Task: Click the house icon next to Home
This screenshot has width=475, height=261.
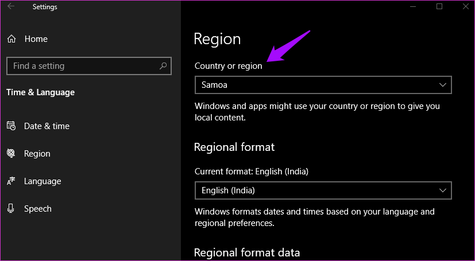Action: pyautogui.click(x=11, y=39)
